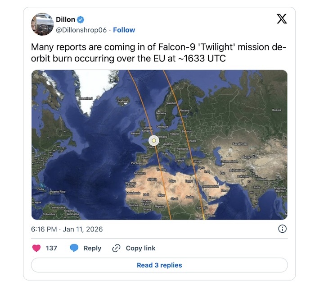
Task: Click the "Russia" label on the map
Action: point(276,110)
